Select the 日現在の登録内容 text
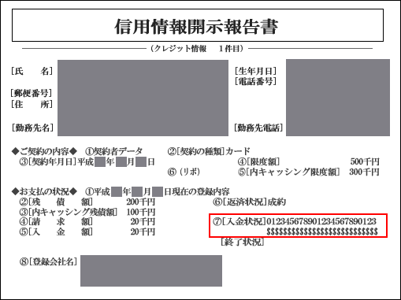The image size is (401, 300). pyautogui.click(x=197, y=192)
